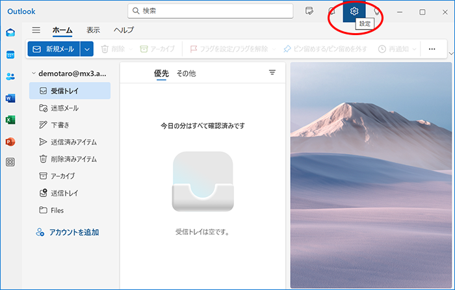Click the アーカイブ archive toolbar button

coord(157,49)
